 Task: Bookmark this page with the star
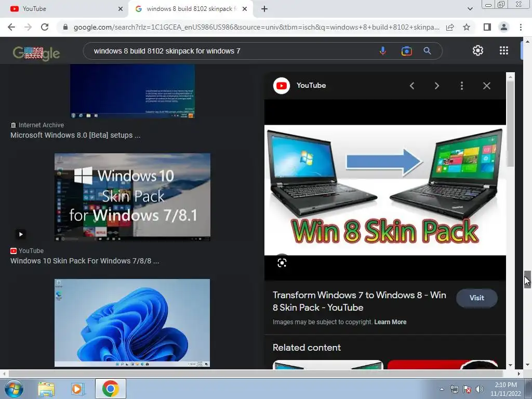(467, 27)
